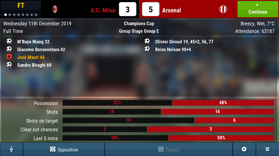
Task: Open the settings gear in bottom bar
Action: 244,149
